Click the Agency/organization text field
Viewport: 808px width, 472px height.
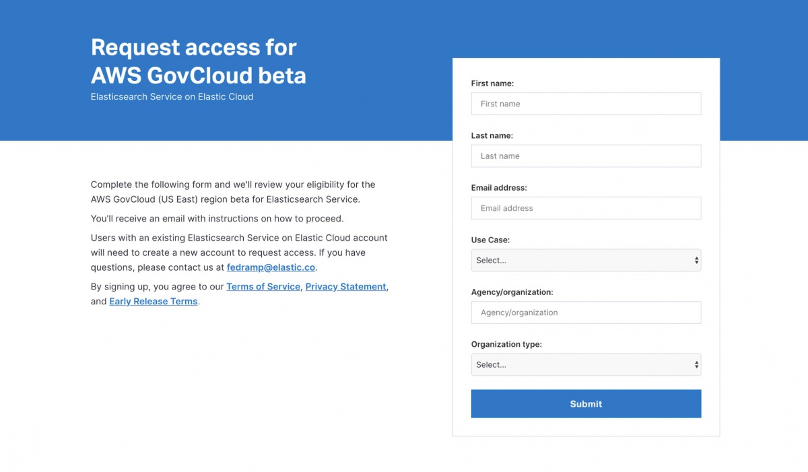tap(586, 312)
